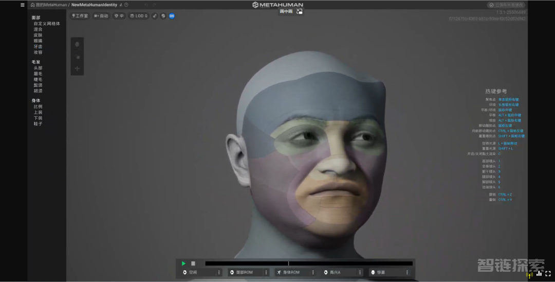Play the animation with the green play button
The image size is (555, 282).
click(x=183, y=263)
